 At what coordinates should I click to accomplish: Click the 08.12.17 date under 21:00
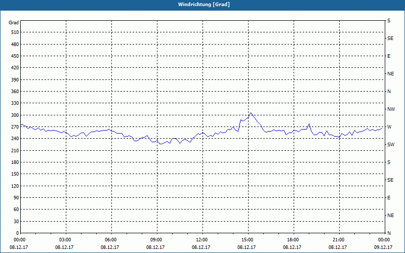(338, 247)
